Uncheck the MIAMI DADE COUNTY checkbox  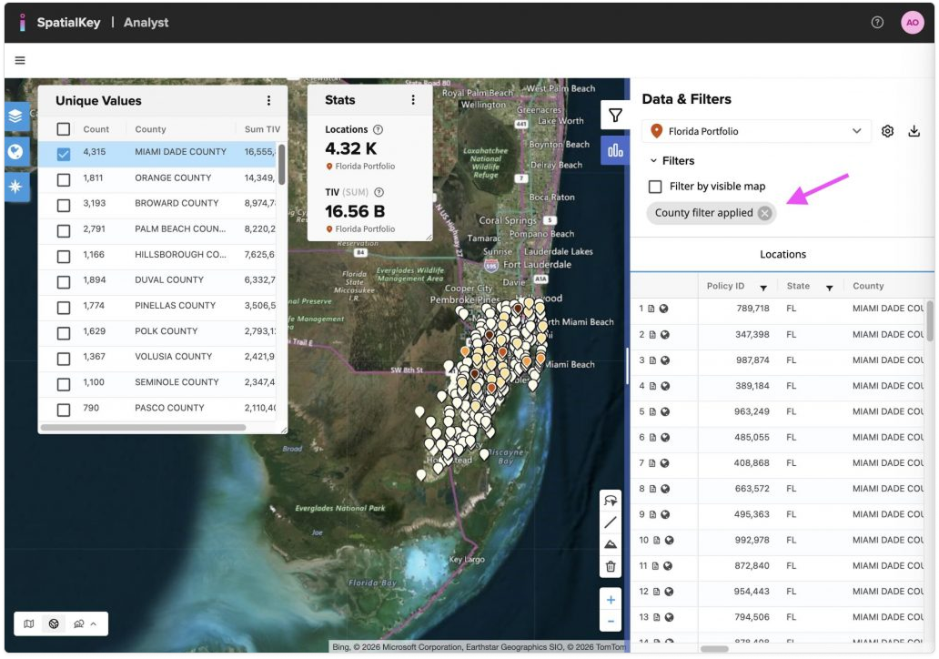tap(64, 154)
